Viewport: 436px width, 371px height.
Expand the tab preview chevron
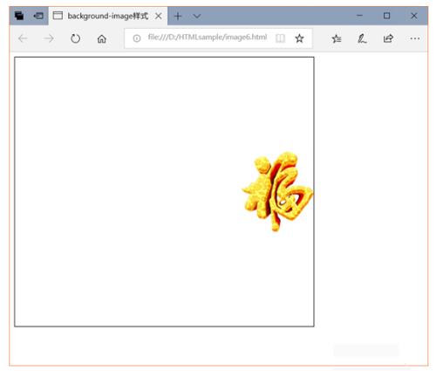(197, 16)
